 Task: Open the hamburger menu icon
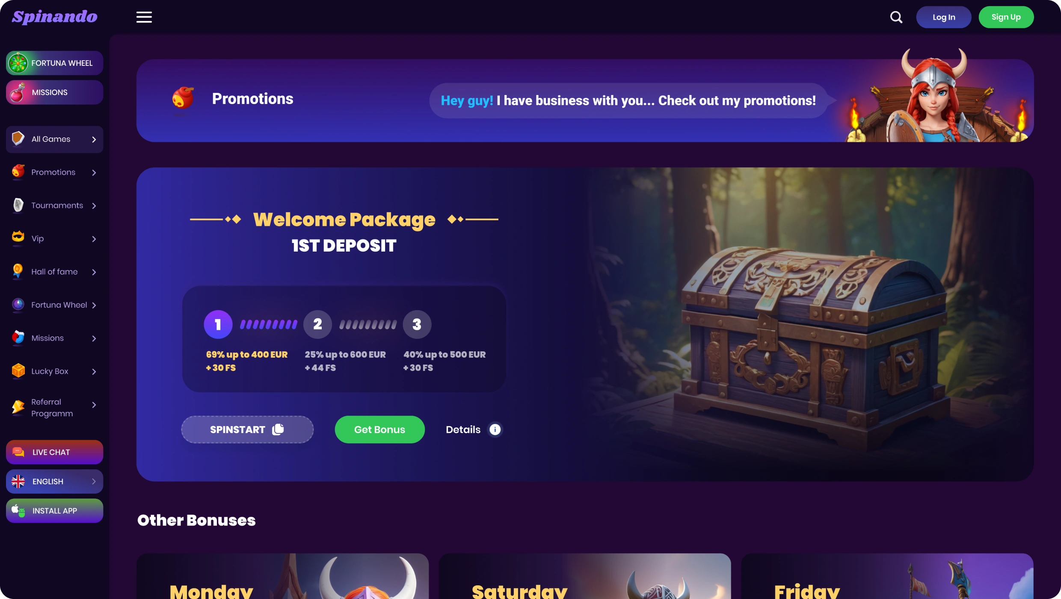click(144, 17)
